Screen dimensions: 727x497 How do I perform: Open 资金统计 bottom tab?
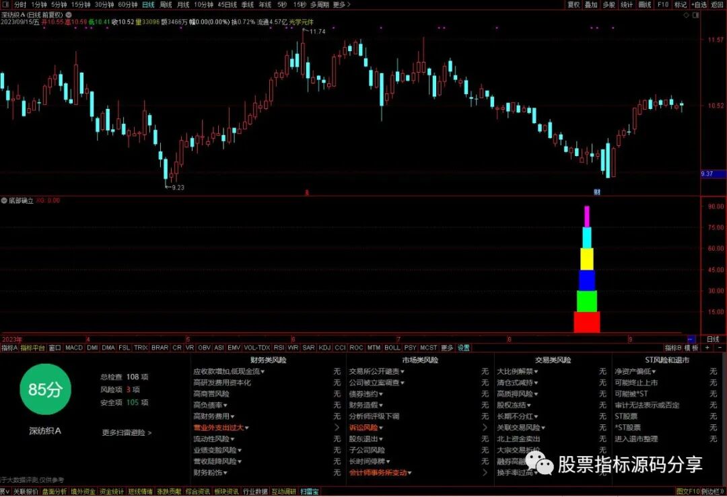(112, 492)
